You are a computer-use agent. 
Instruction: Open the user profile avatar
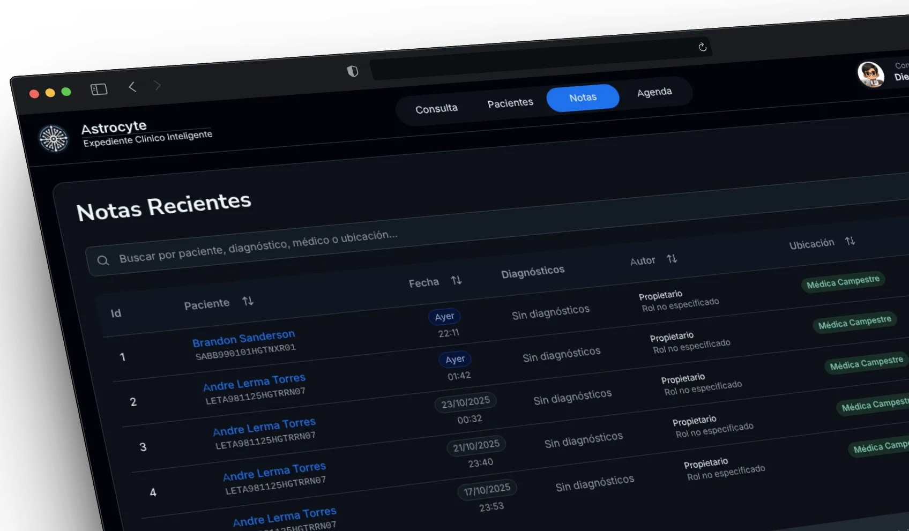pos(870,74)
